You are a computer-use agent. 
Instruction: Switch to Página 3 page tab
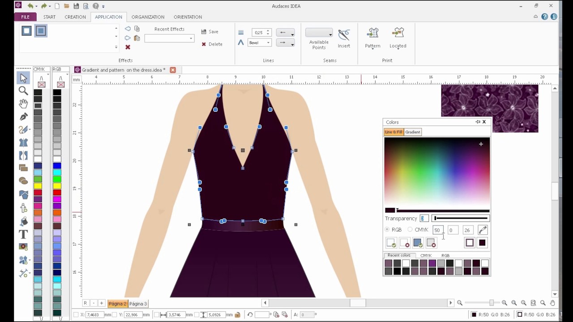click(138, 304)
